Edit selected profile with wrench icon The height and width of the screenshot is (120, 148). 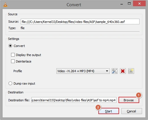(115, 71)
